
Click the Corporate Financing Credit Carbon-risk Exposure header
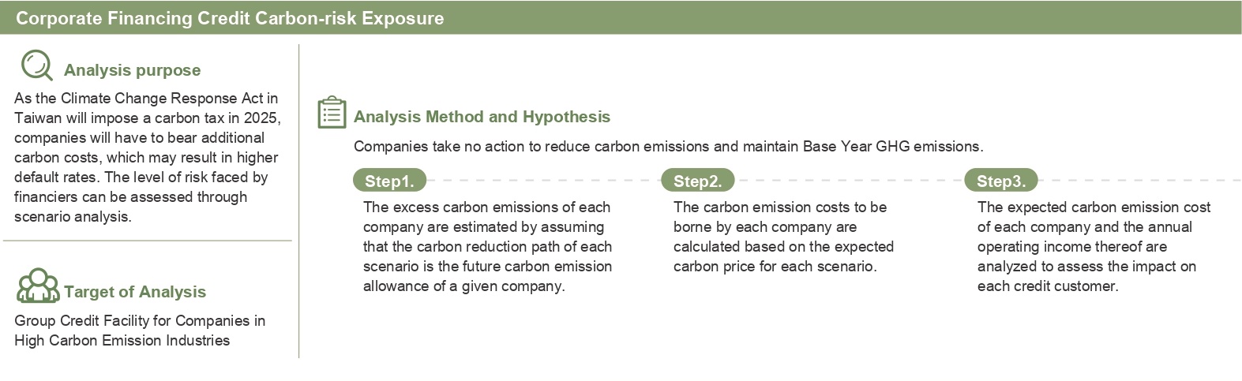[230, 18]
